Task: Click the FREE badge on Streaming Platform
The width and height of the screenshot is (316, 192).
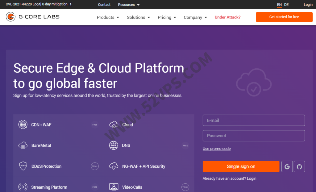Action: point(95,187)
